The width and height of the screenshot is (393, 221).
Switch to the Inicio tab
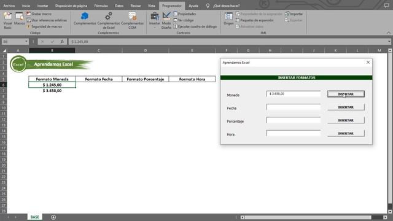[26, 6]
